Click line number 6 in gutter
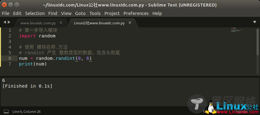The width and height of the screenshot is (260, 115). [x=10, y=58]
